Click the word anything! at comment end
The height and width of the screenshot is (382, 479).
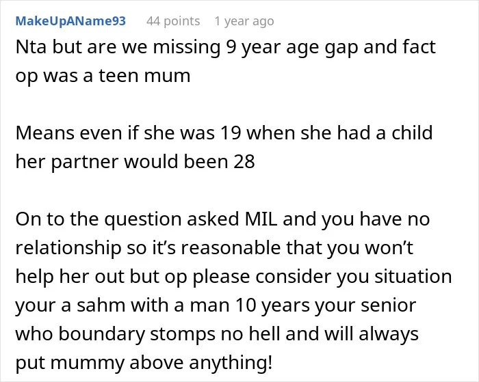[x=231, y=363]
